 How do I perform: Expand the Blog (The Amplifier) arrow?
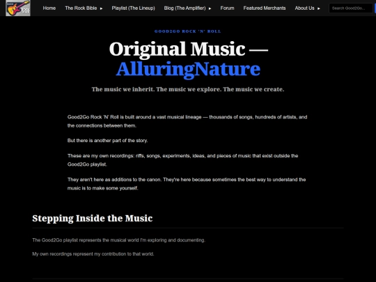[x=210, y=8]
